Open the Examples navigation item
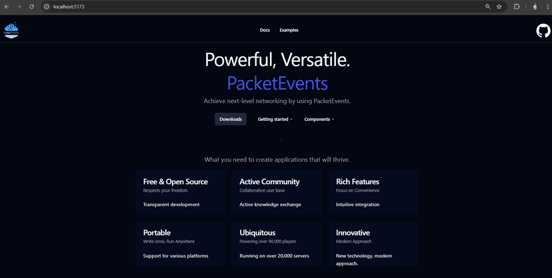This screenshot has width=552, height=278. pos(289,30)
